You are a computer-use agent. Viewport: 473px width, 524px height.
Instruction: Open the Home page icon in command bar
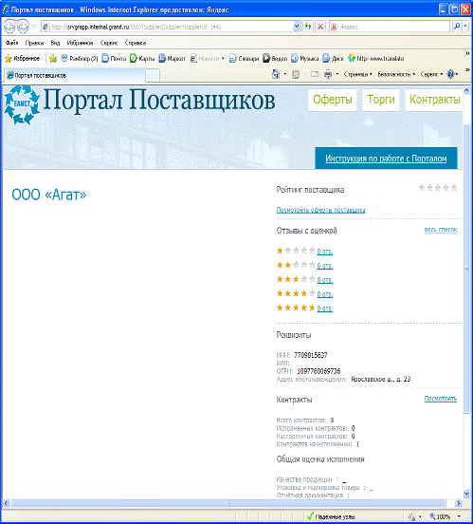(276, 74)
